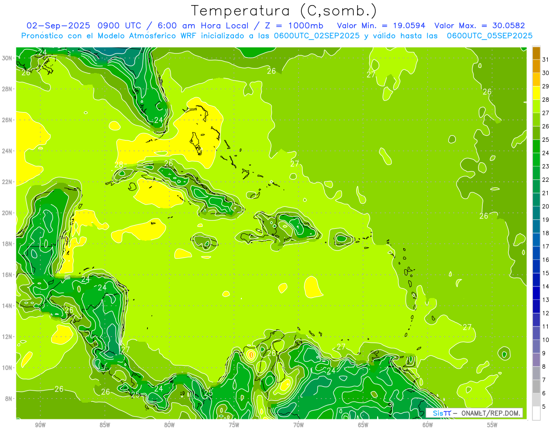Click the '85W' longitude axis label
The image size is (558, 431).
pyautogui.click(x=105, y=425)
